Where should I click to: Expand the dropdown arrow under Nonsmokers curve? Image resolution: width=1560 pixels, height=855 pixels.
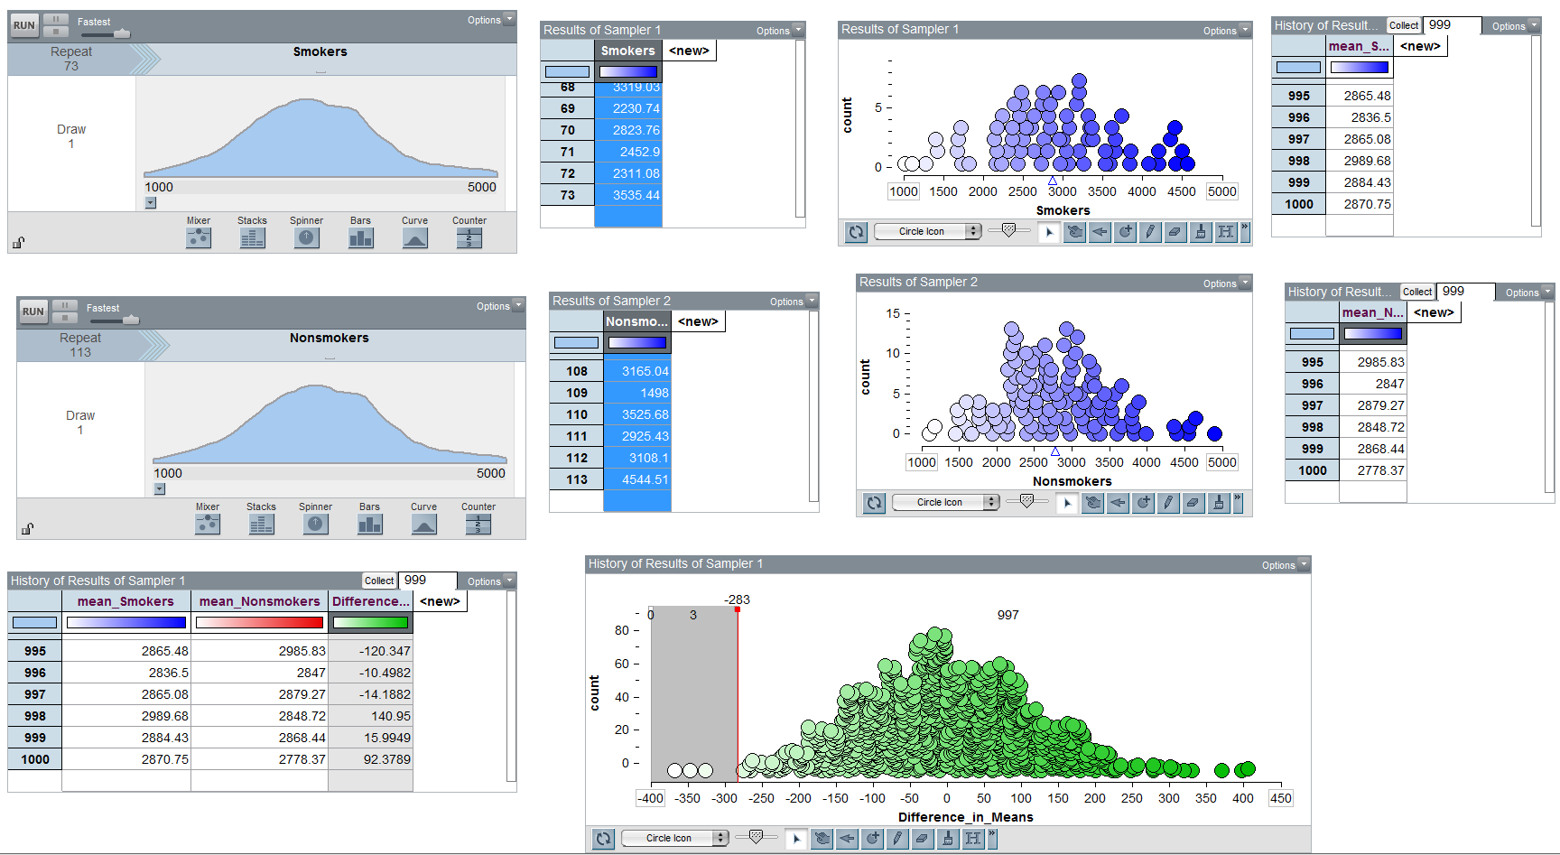pos(160,489)
